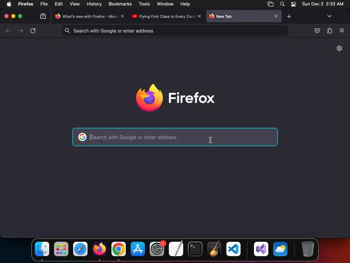Open Launchpad from the Dock
This screenshot has height=263, width=350.
point(61,249)
